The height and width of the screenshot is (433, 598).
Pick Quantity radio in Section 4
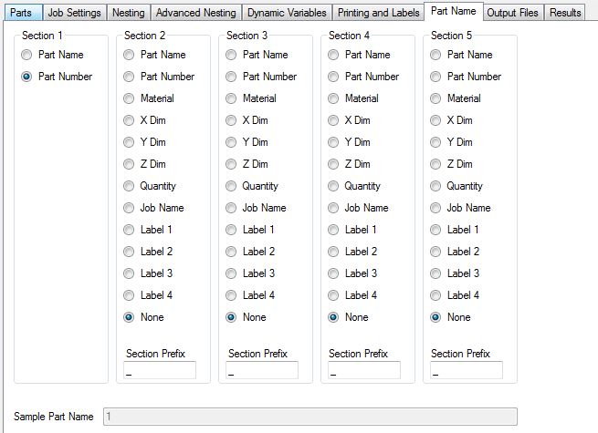(334, 186)
